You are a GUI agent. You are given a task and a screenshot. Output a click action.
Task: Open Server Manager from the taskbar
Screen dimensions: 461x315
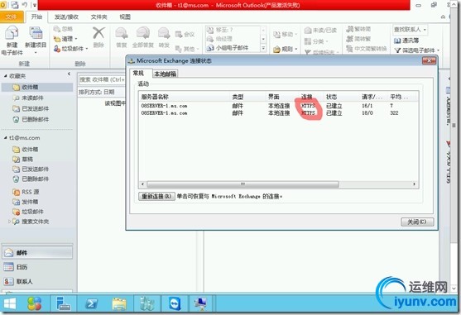tap(63, 303)
